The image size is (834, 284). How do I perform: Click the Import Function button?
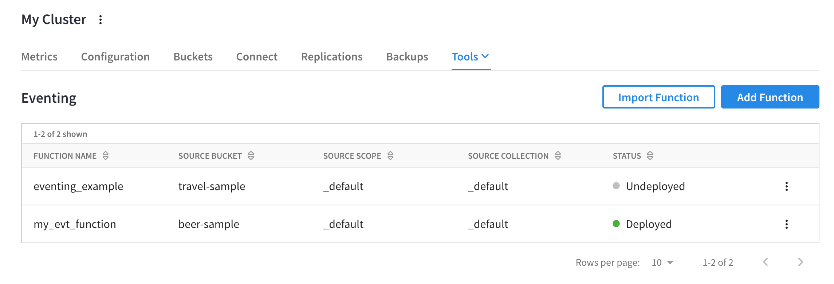coord(658,97)
